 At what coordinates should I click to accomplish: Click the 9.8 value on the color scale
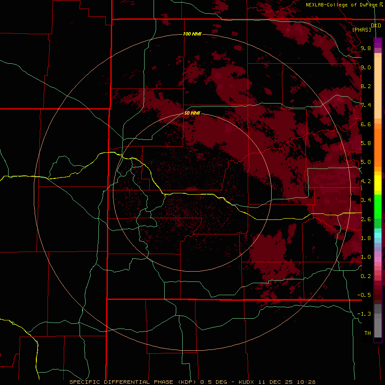click(366, 48)
